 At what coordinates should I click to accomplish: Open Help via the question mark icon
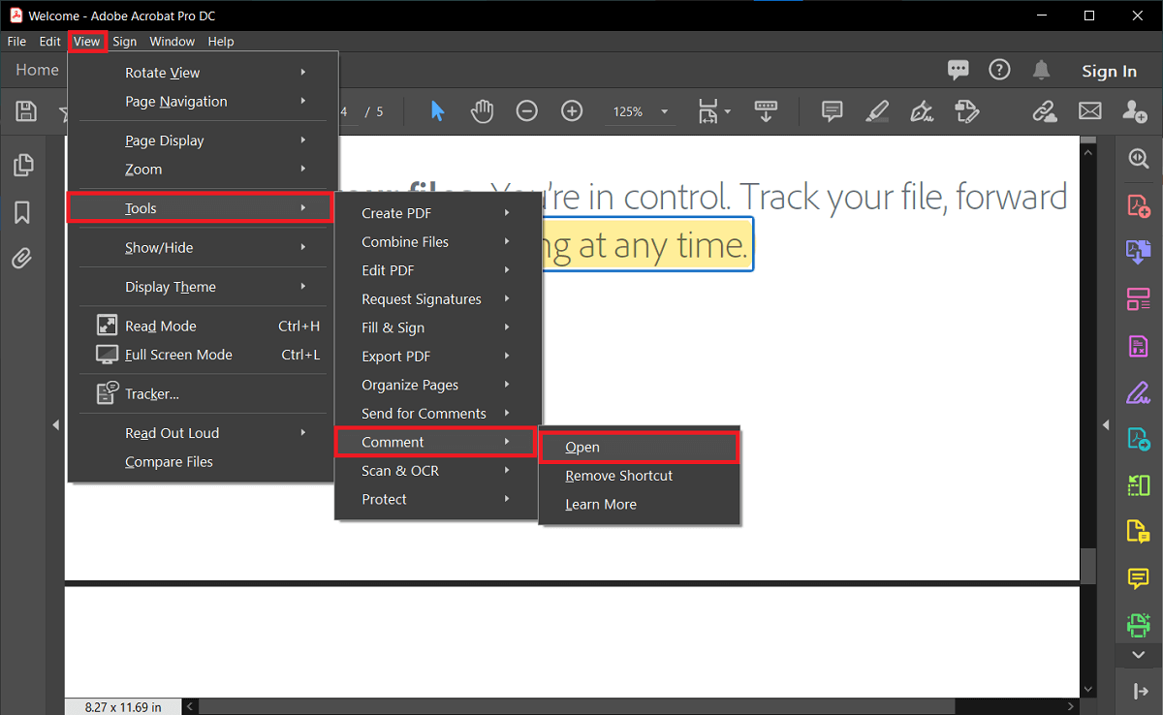[998, 69]
